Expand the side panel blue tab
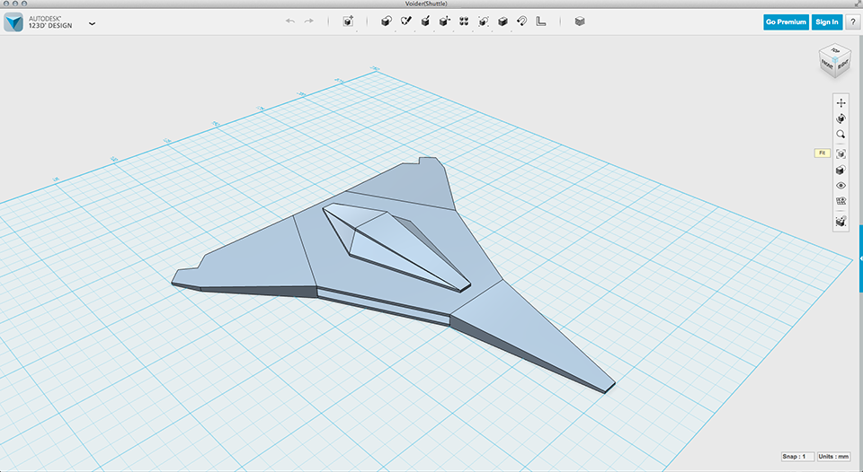 click(861, 258)
